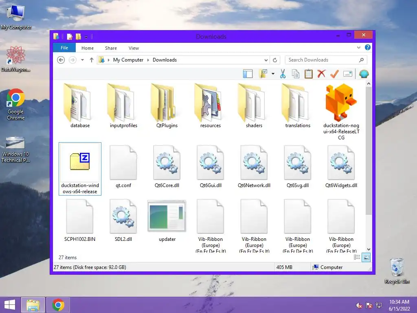Click the Cut scissors toolbar icon
Screen dimensions: 417x313
[283, 74]
